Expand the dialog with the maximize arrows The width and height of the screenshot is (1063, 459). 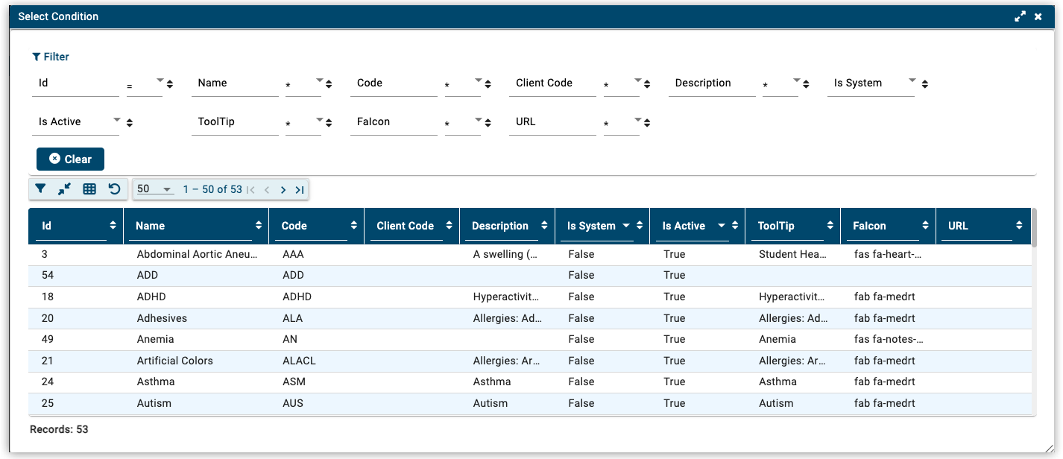[x=1021, y=16]
